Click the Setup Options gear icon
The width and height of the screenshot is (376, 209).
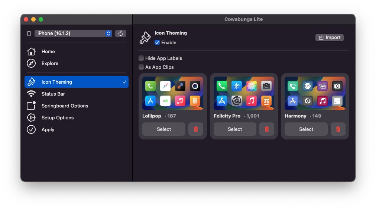(31, 118)
